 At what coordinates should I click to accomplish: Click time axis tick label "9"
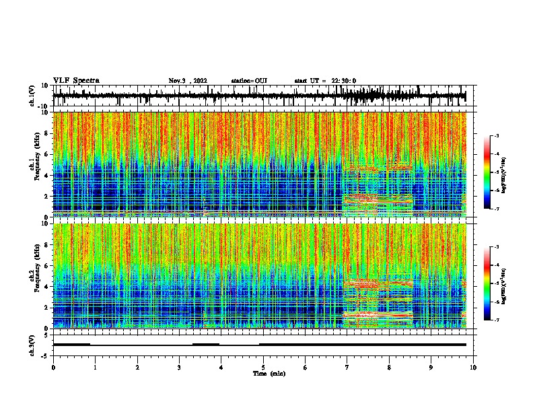coord(431,368)
